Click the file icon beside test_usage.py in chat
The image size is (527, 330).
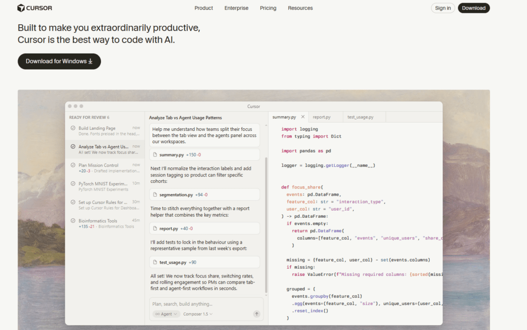coord(155,263)
